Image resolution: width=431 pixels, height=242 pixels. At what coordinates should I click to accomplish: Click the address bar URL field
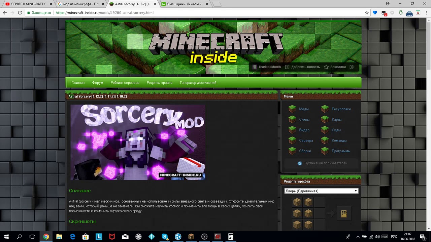point(209,13)
